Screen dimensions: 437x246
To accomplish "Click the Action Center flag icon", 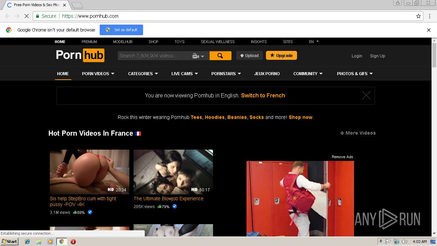I will click(388, 242).
